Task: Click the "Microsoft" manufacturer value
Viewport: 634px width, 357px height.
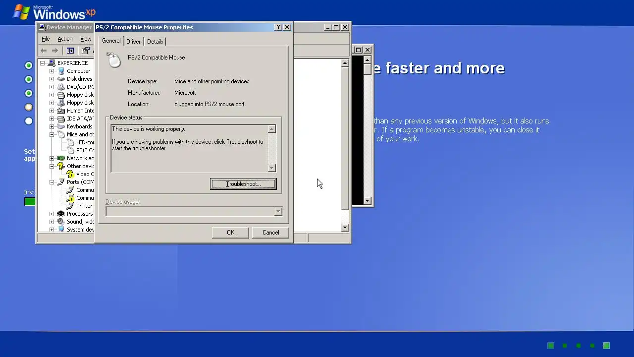Action: click(185, 93)
